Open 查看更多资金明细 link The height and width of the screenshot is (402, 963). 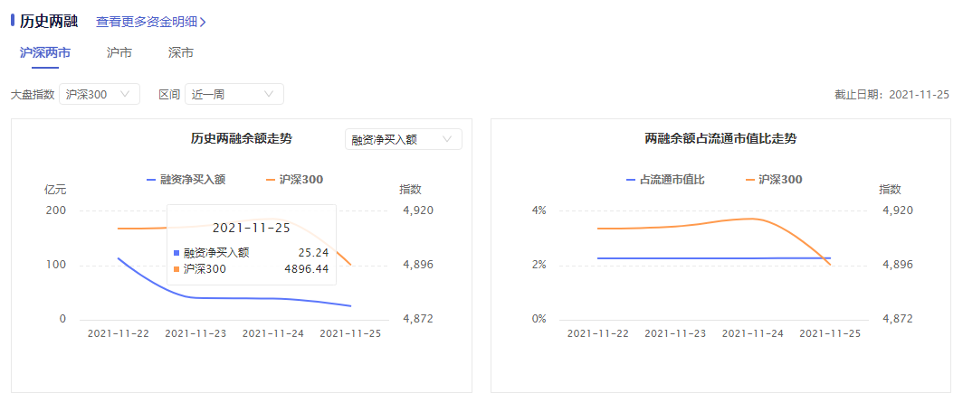click(151, 22)
